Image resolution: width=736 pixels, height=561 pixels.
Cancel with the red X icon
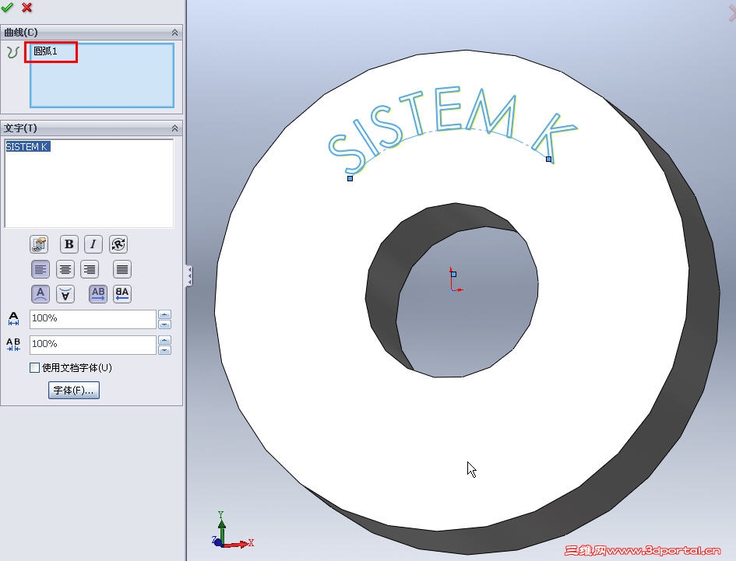click(x=26, y=8)
